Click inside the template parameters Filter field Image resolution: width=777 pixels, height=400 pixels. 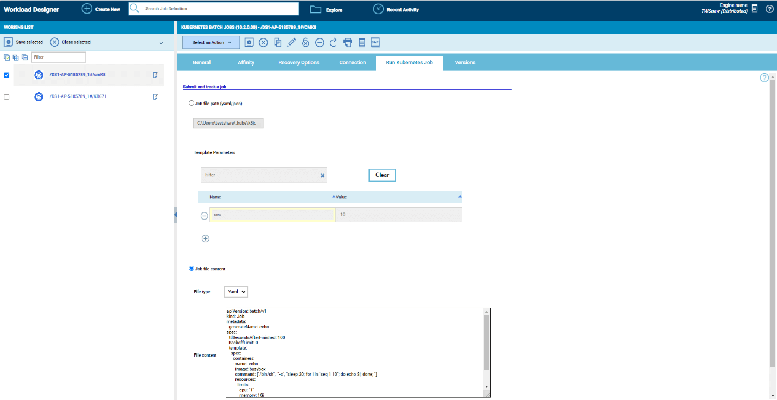(255, 175)
